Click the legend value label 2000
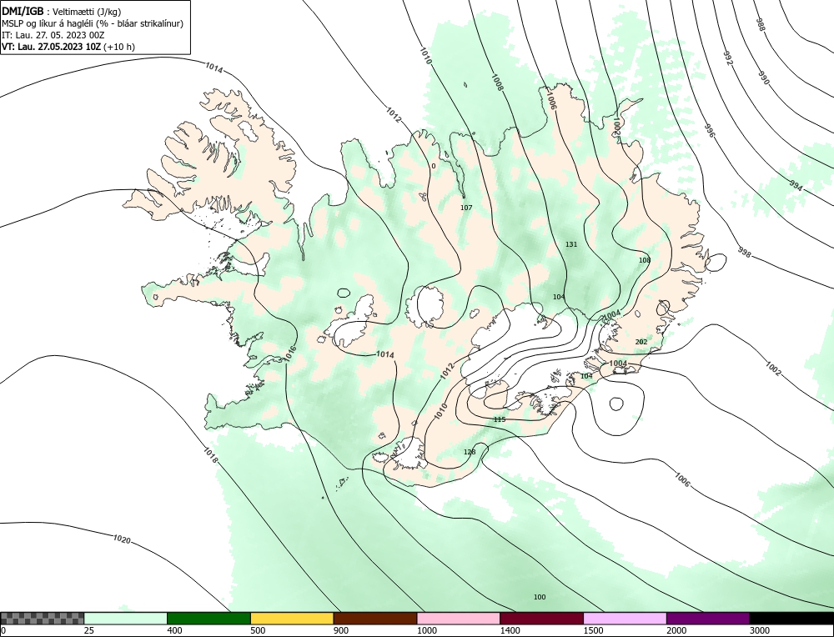Screen dimensions: 834x637 [x=676, y=630]
